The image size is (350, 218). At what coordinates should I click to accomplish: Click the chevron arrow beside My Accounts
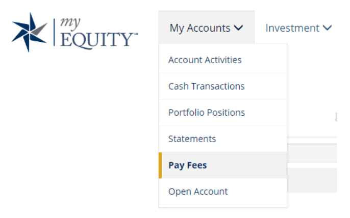(x=238, y=28)
